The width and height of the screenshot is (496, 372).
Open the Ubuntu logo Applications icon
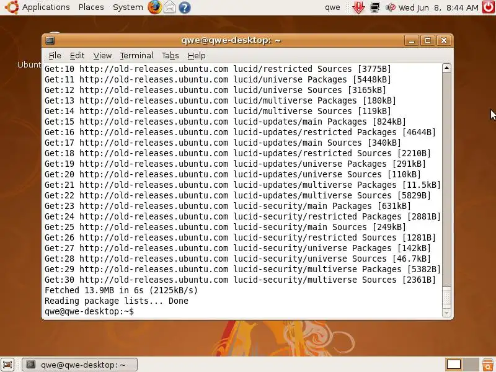pos(12,7)
